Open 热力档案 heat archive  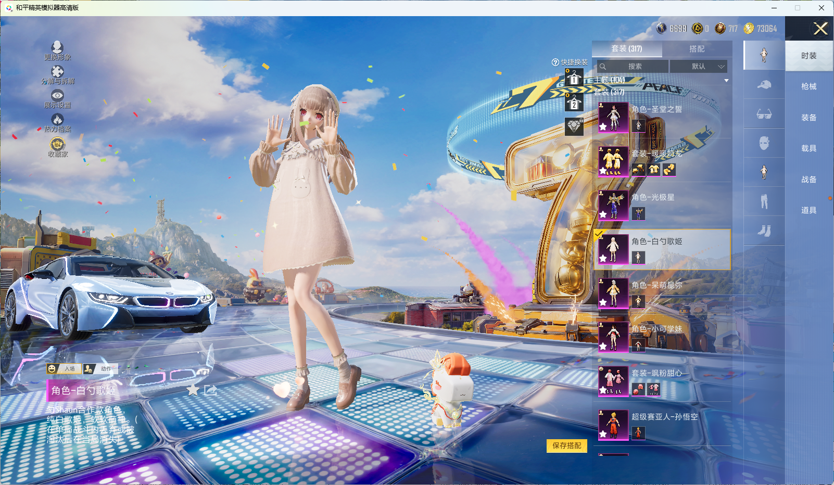[57, 123]
